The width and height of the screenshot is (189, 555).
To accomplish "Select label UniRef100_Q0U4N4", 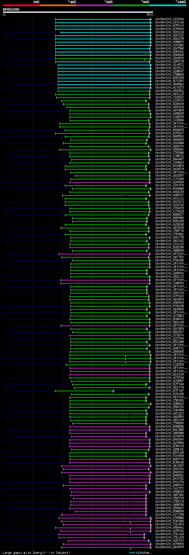I will click(x=170, y=143).
